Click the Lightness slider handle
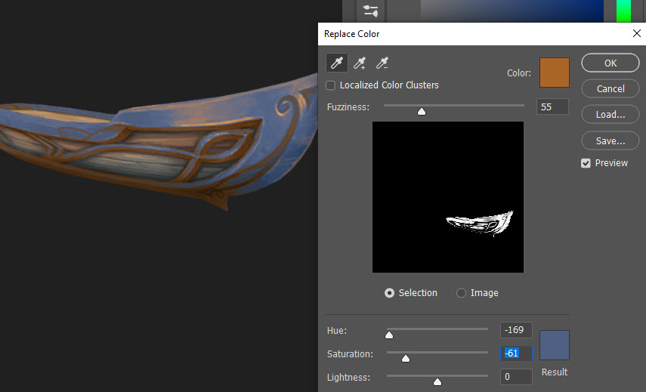 coord(437,381)
